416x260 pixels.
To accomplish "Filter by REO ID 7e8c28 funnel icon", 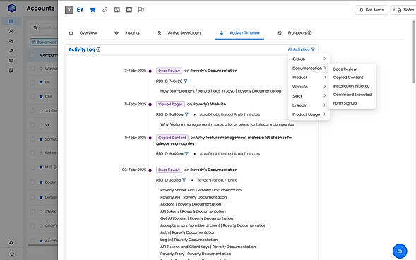I will [186, 81].
